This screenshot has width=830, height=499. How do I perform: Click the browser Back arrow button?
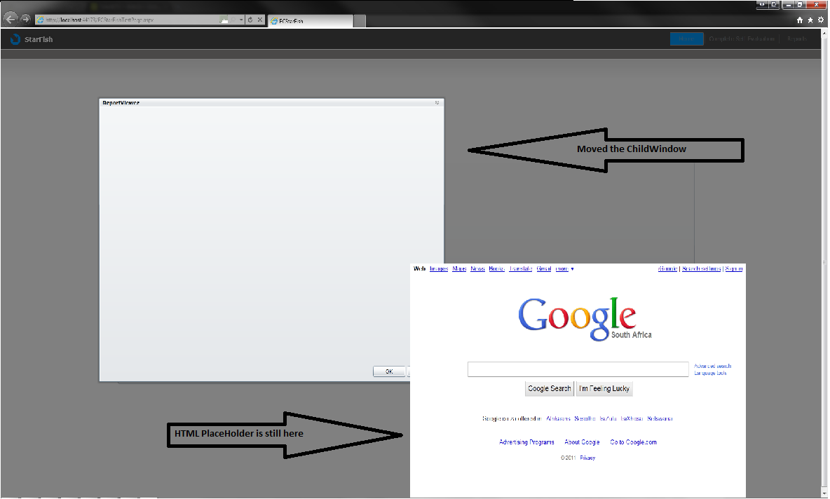10,20
